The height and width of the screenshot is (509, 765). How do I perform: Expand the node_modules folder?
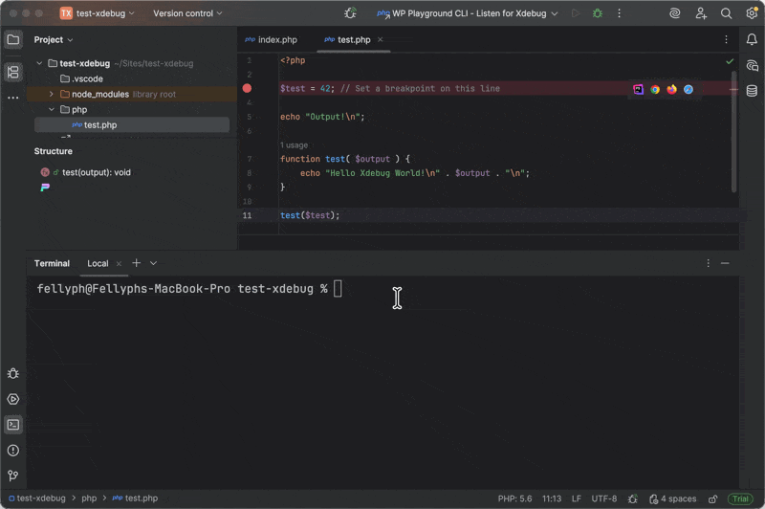tap(53, 94)
